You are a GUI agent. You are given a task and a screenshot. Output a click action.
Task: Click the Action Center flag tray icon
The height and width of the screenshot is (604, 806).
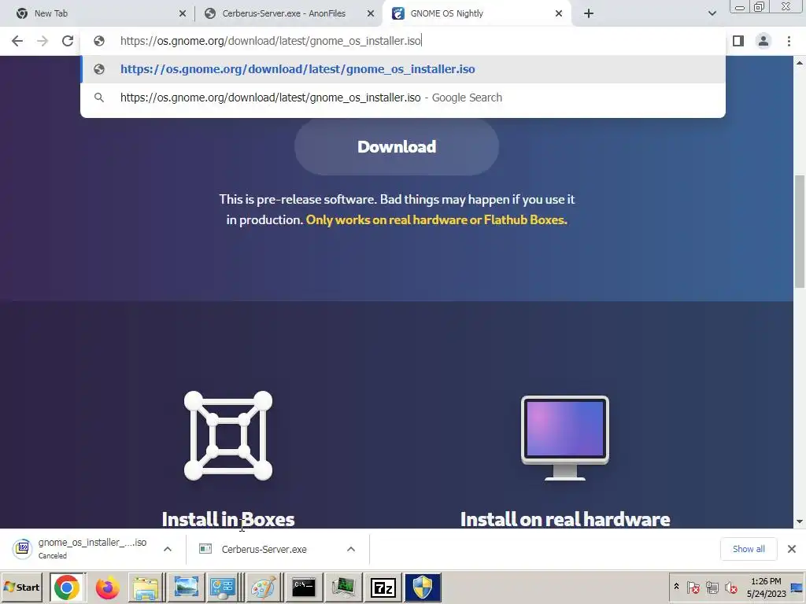(x=693, y=587)
